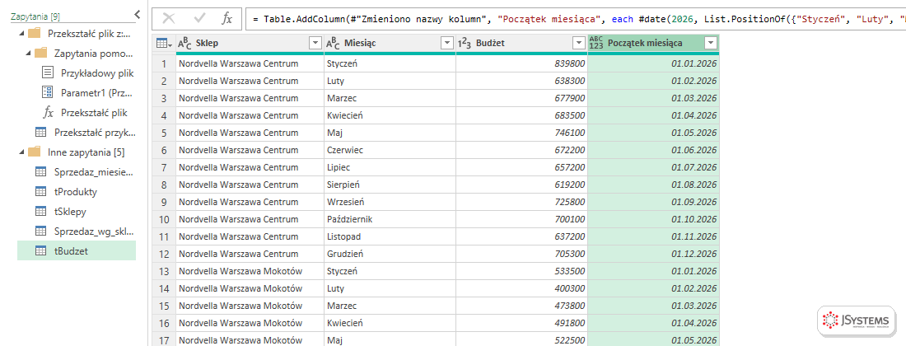Image resolution: width=906 pixels, height=346 pixels.
Task: Select row number 10 header
Action: pos(164,219)
